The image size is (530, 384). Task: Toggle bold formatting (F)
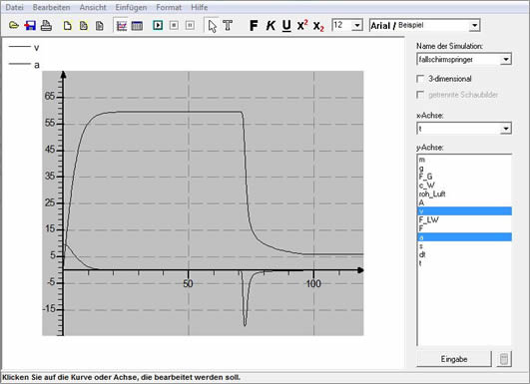tap(254, 25)
